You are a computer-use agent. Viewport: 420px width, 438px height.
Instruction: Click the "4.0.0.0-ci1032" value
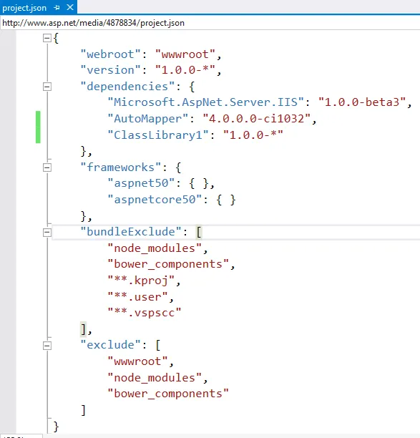pyautogui.click(x=257, y=119)
